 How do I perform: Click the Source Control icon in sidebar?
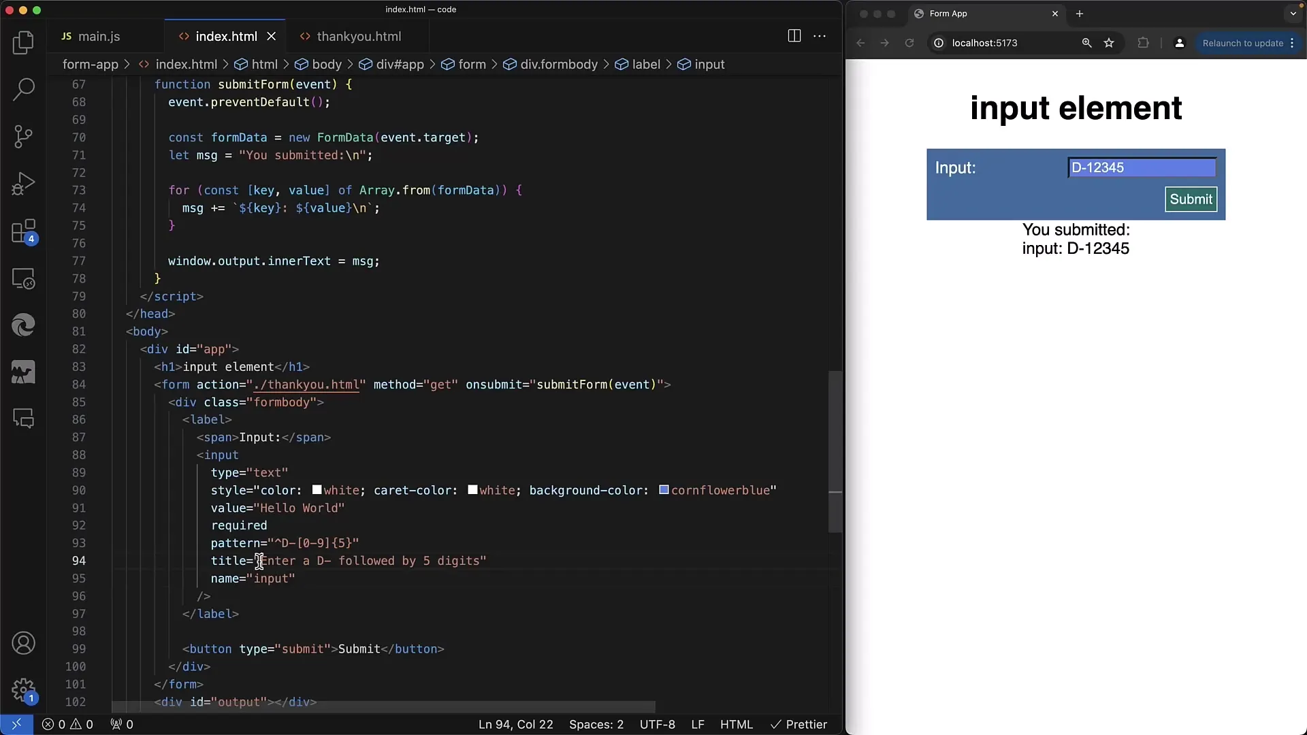(23, 136)
